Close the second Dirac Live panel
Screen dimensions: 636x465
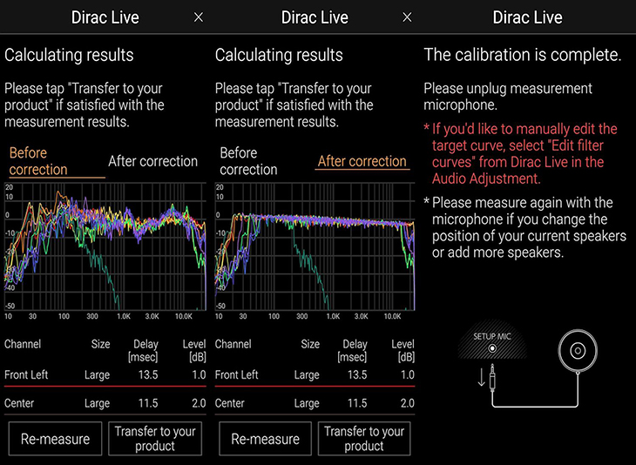[x=407, y=17]
